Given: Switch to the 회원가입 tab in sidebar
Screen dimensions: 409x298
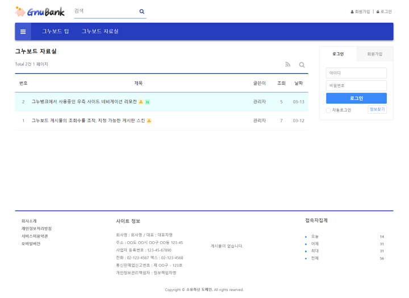Looking at the screenshot, I should [x=374, y=54].
